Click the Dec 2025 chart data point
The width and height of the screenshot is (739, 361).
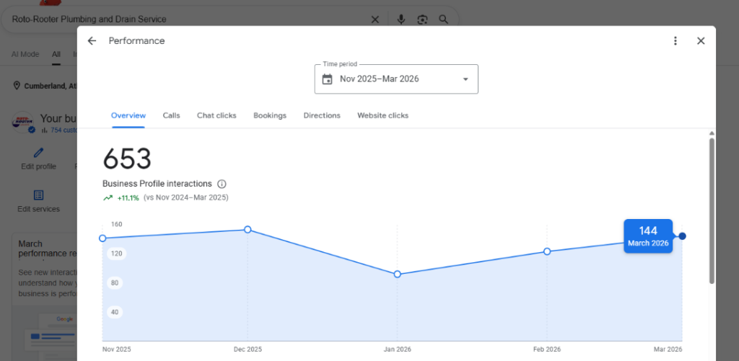click(248, 230)
